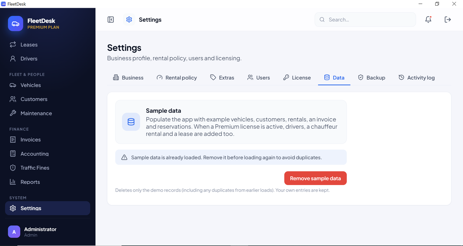Click the Accounting calculator icon
Viewport: 463px width, 246px height.
(x=13, y=153)
